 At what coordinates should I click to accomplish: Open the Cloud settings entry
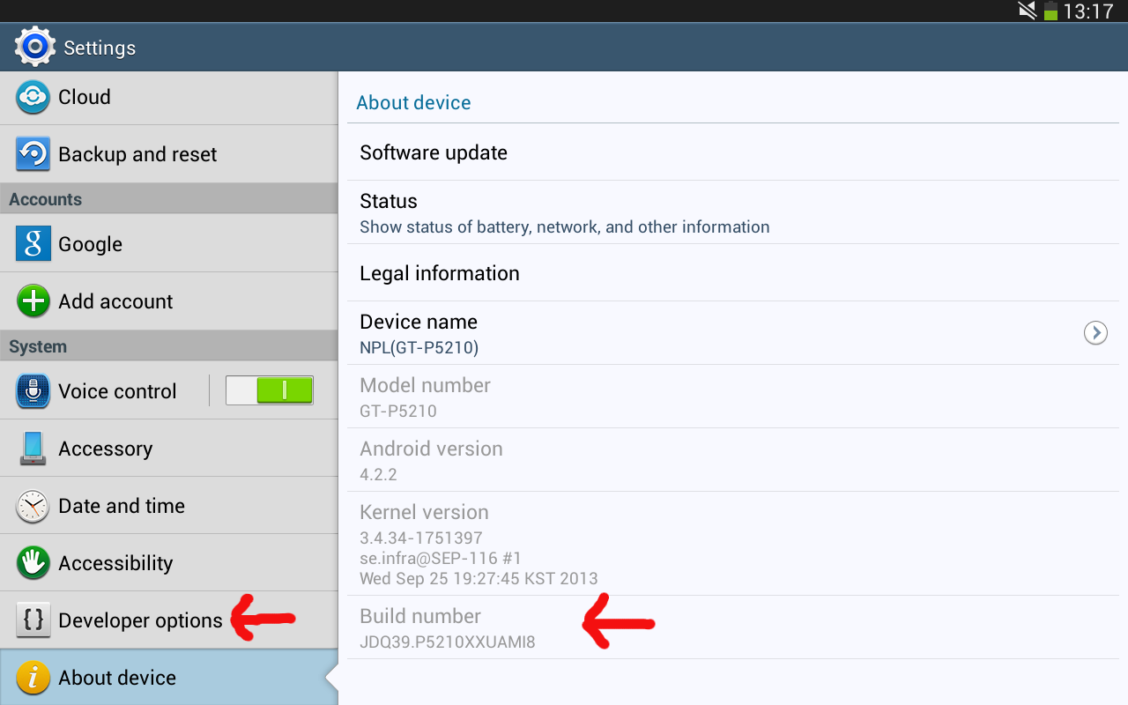tap(169, 97)
